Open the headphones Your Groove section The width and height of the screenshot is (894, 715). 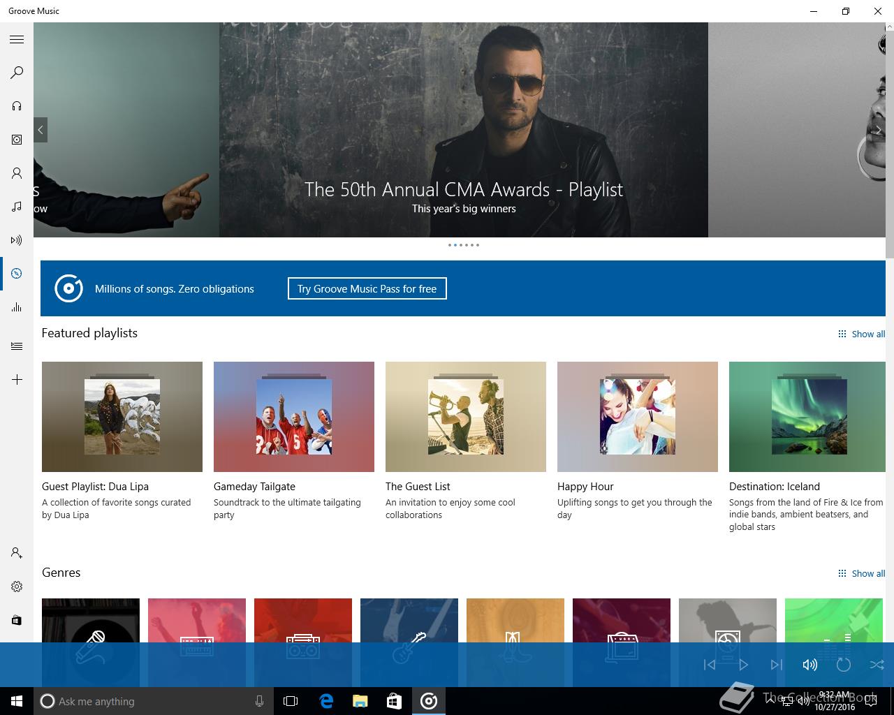[17, 106]
